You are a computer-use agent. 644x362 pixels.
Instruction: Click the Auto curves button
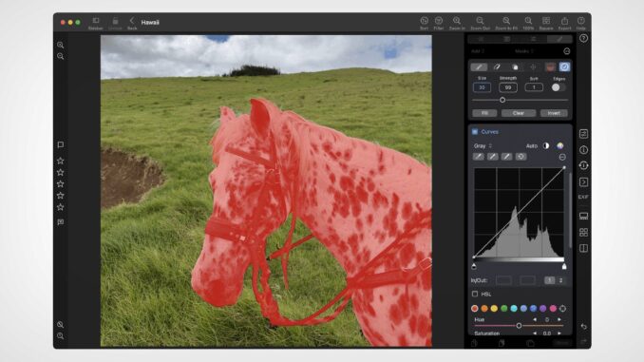[532, 146]
